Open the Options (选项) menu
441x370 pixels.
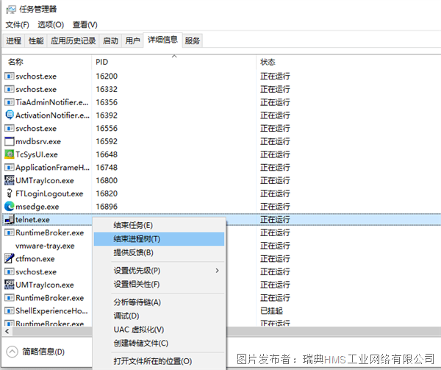point(51,25)
